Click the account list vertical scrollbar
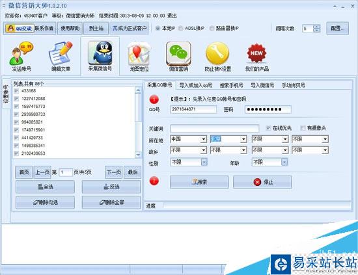 click(x=138, y=122)
